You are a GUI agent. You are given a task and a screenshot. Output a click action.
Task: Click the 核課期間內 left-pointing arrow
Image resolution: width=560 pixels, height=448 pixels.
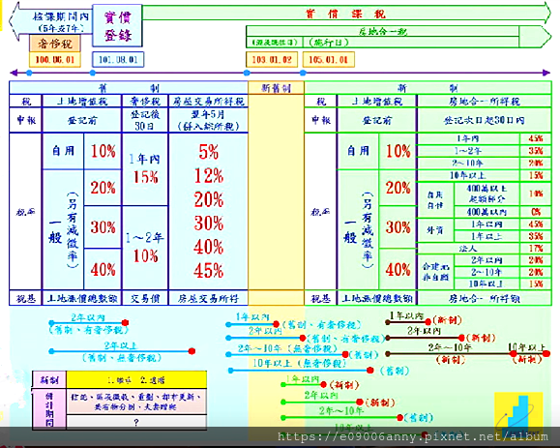click(x=50, y=21)
